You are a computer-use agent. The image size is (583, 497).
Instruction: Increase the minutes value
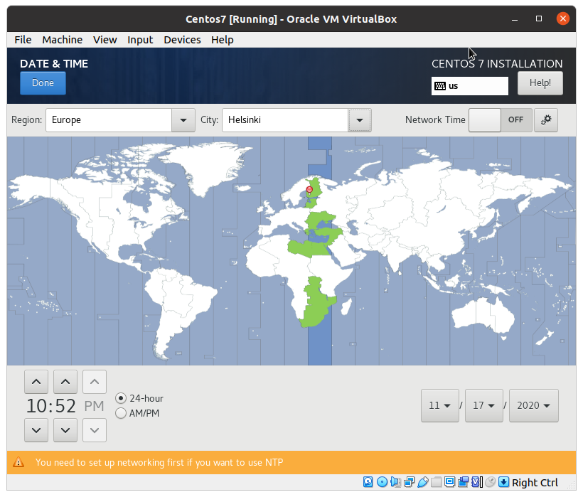(x=65, y=382)
